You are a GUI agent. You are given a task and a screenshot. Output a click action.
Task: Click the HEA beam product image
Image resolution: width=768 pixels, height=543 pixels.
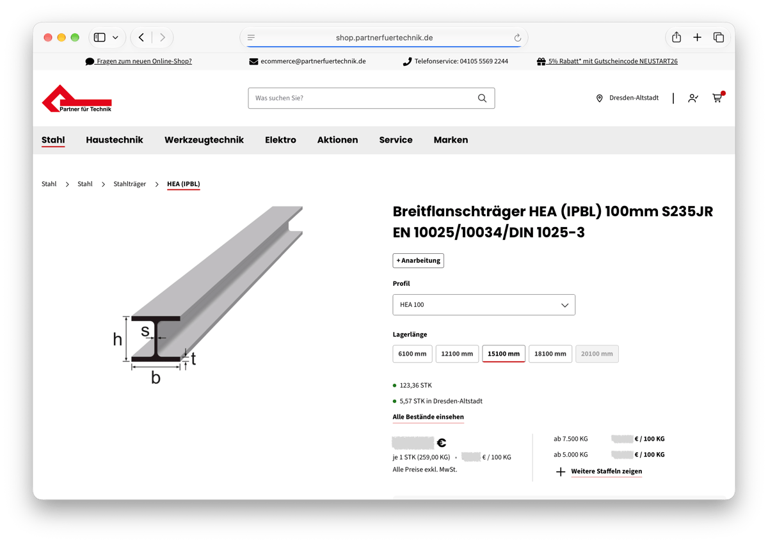tap(208, 294)
